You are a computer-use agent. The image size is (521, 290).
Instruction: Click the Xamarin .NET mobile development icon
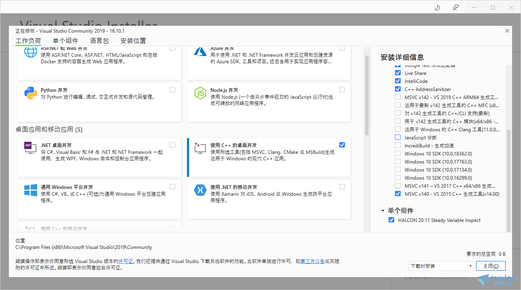click(200, 190)
